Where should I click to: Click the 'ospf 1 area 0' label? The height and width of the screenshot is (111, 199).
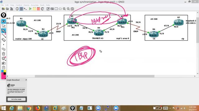point(123,38)
